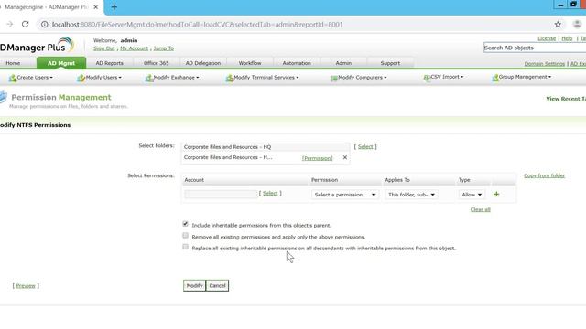Screen dimensions: 586x329
Task: Click Select link next to folders
Action: tap(365, 147)
